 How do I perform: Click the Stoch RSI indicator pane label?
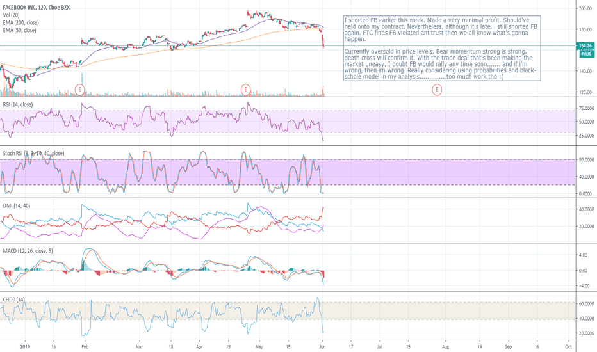pos(33,154)
